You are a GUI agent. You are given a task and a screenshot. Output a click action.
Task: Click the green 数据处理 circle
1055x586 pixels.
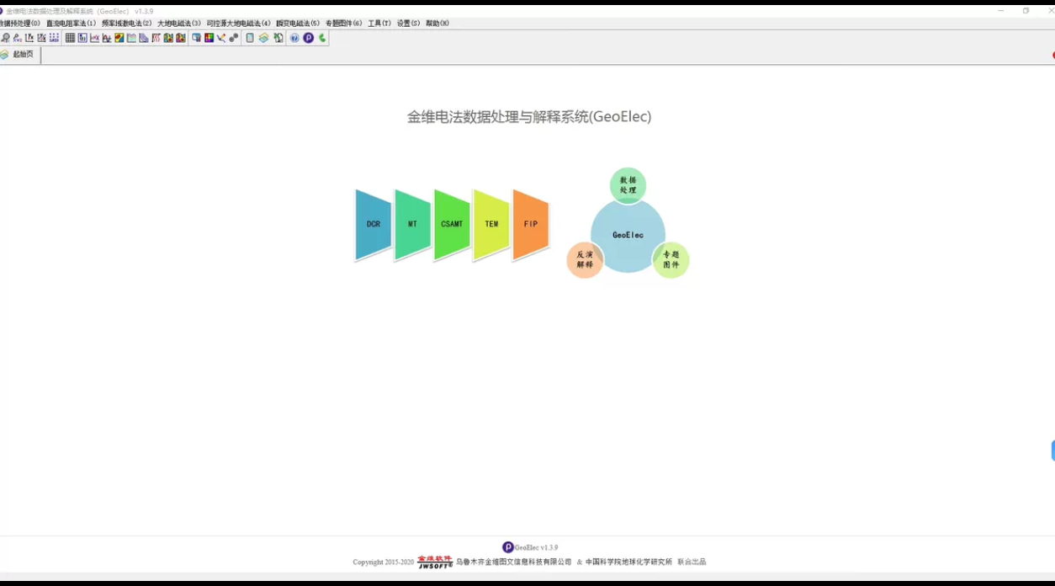coord(628,185)
